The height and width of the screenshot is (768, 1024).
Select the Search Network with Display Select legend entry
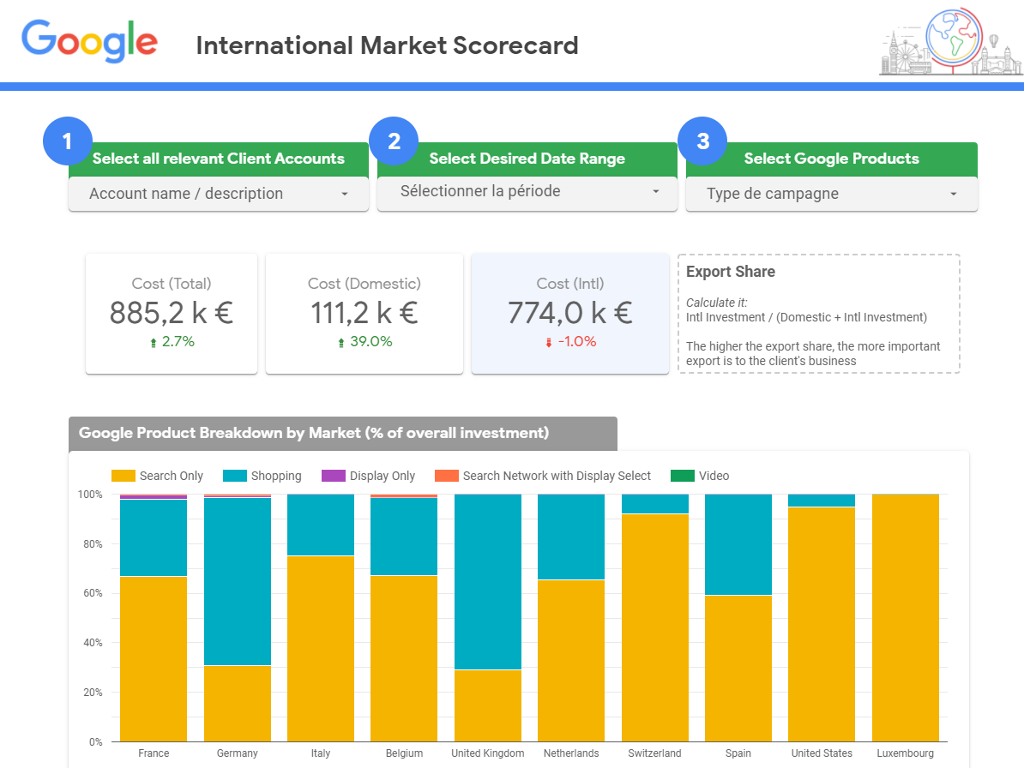(x=543, y=476)
